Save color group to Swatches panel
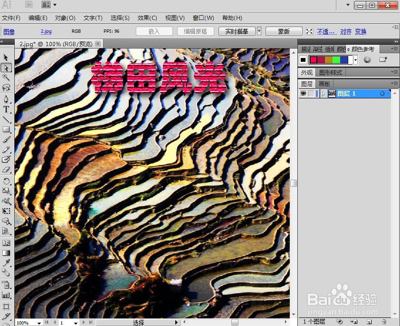The height and width of the screenshot is (326, 400). click(383, 59)
